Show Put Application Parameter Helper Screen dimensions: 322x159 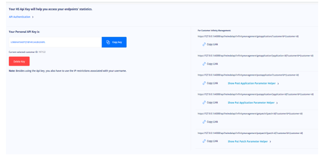[251, 102]
